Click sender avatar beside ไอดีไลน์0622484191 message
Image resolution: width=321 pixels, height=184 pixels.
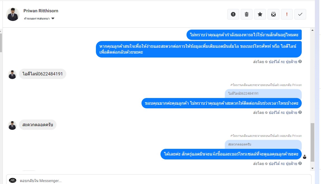click(12, 75)
